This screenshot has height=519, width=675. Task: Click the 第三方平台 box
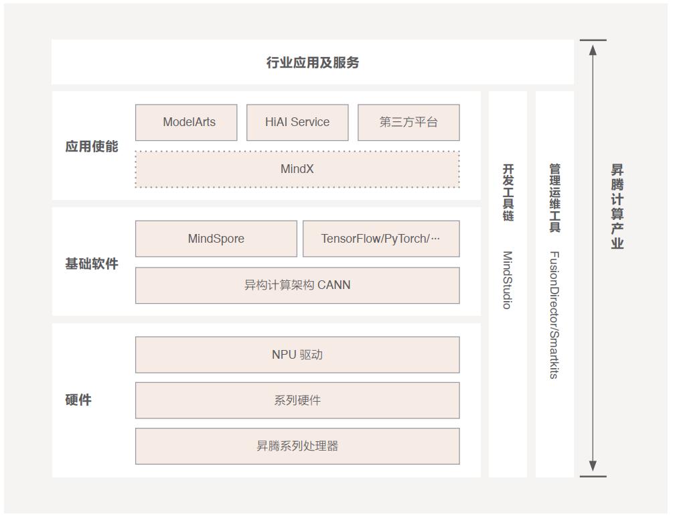point(408,123)
